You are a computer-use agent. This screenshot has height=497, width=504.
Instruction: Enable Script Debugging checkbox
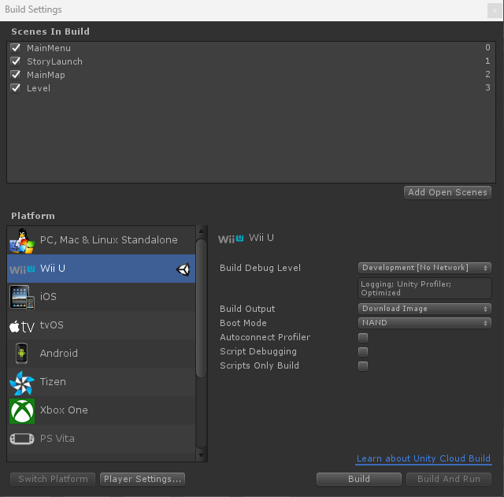tap(363, 352)
